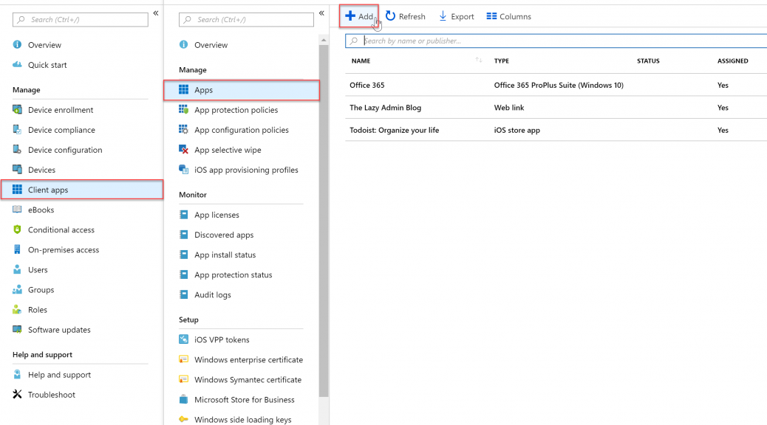The image size is (767, 425).
Task: Click the Troubleshoot tools icon
Action: pos(17,395)
